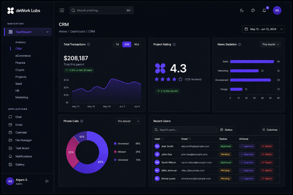Click Home in the breadcrumb

[x=63, y=31]
